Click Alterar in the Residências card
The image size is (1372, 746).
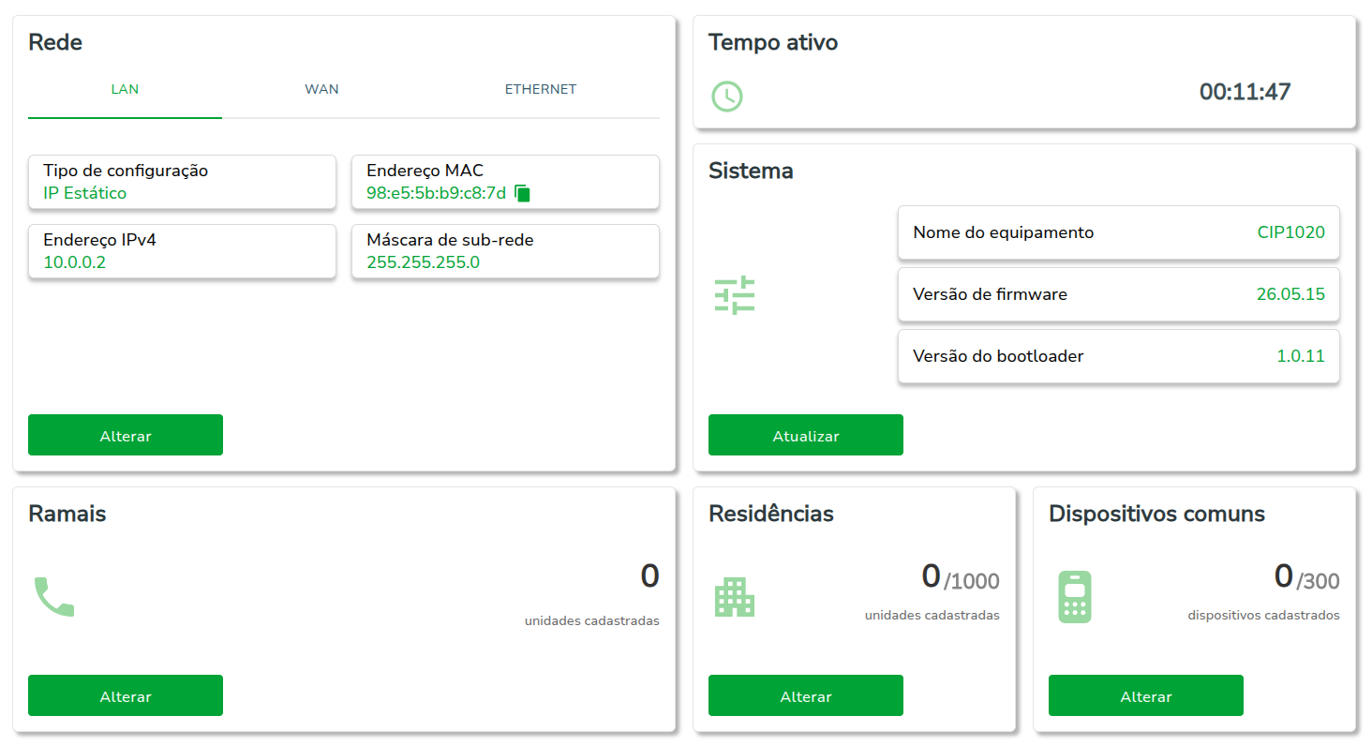[x=806, y=695]
